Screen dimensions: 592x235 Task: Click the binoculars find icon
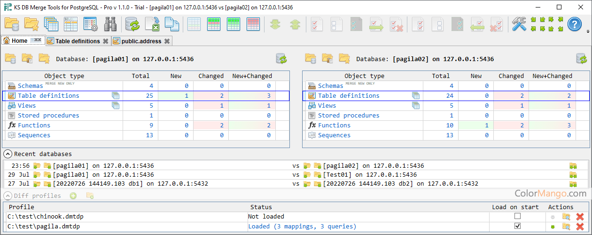click(110, 24)
